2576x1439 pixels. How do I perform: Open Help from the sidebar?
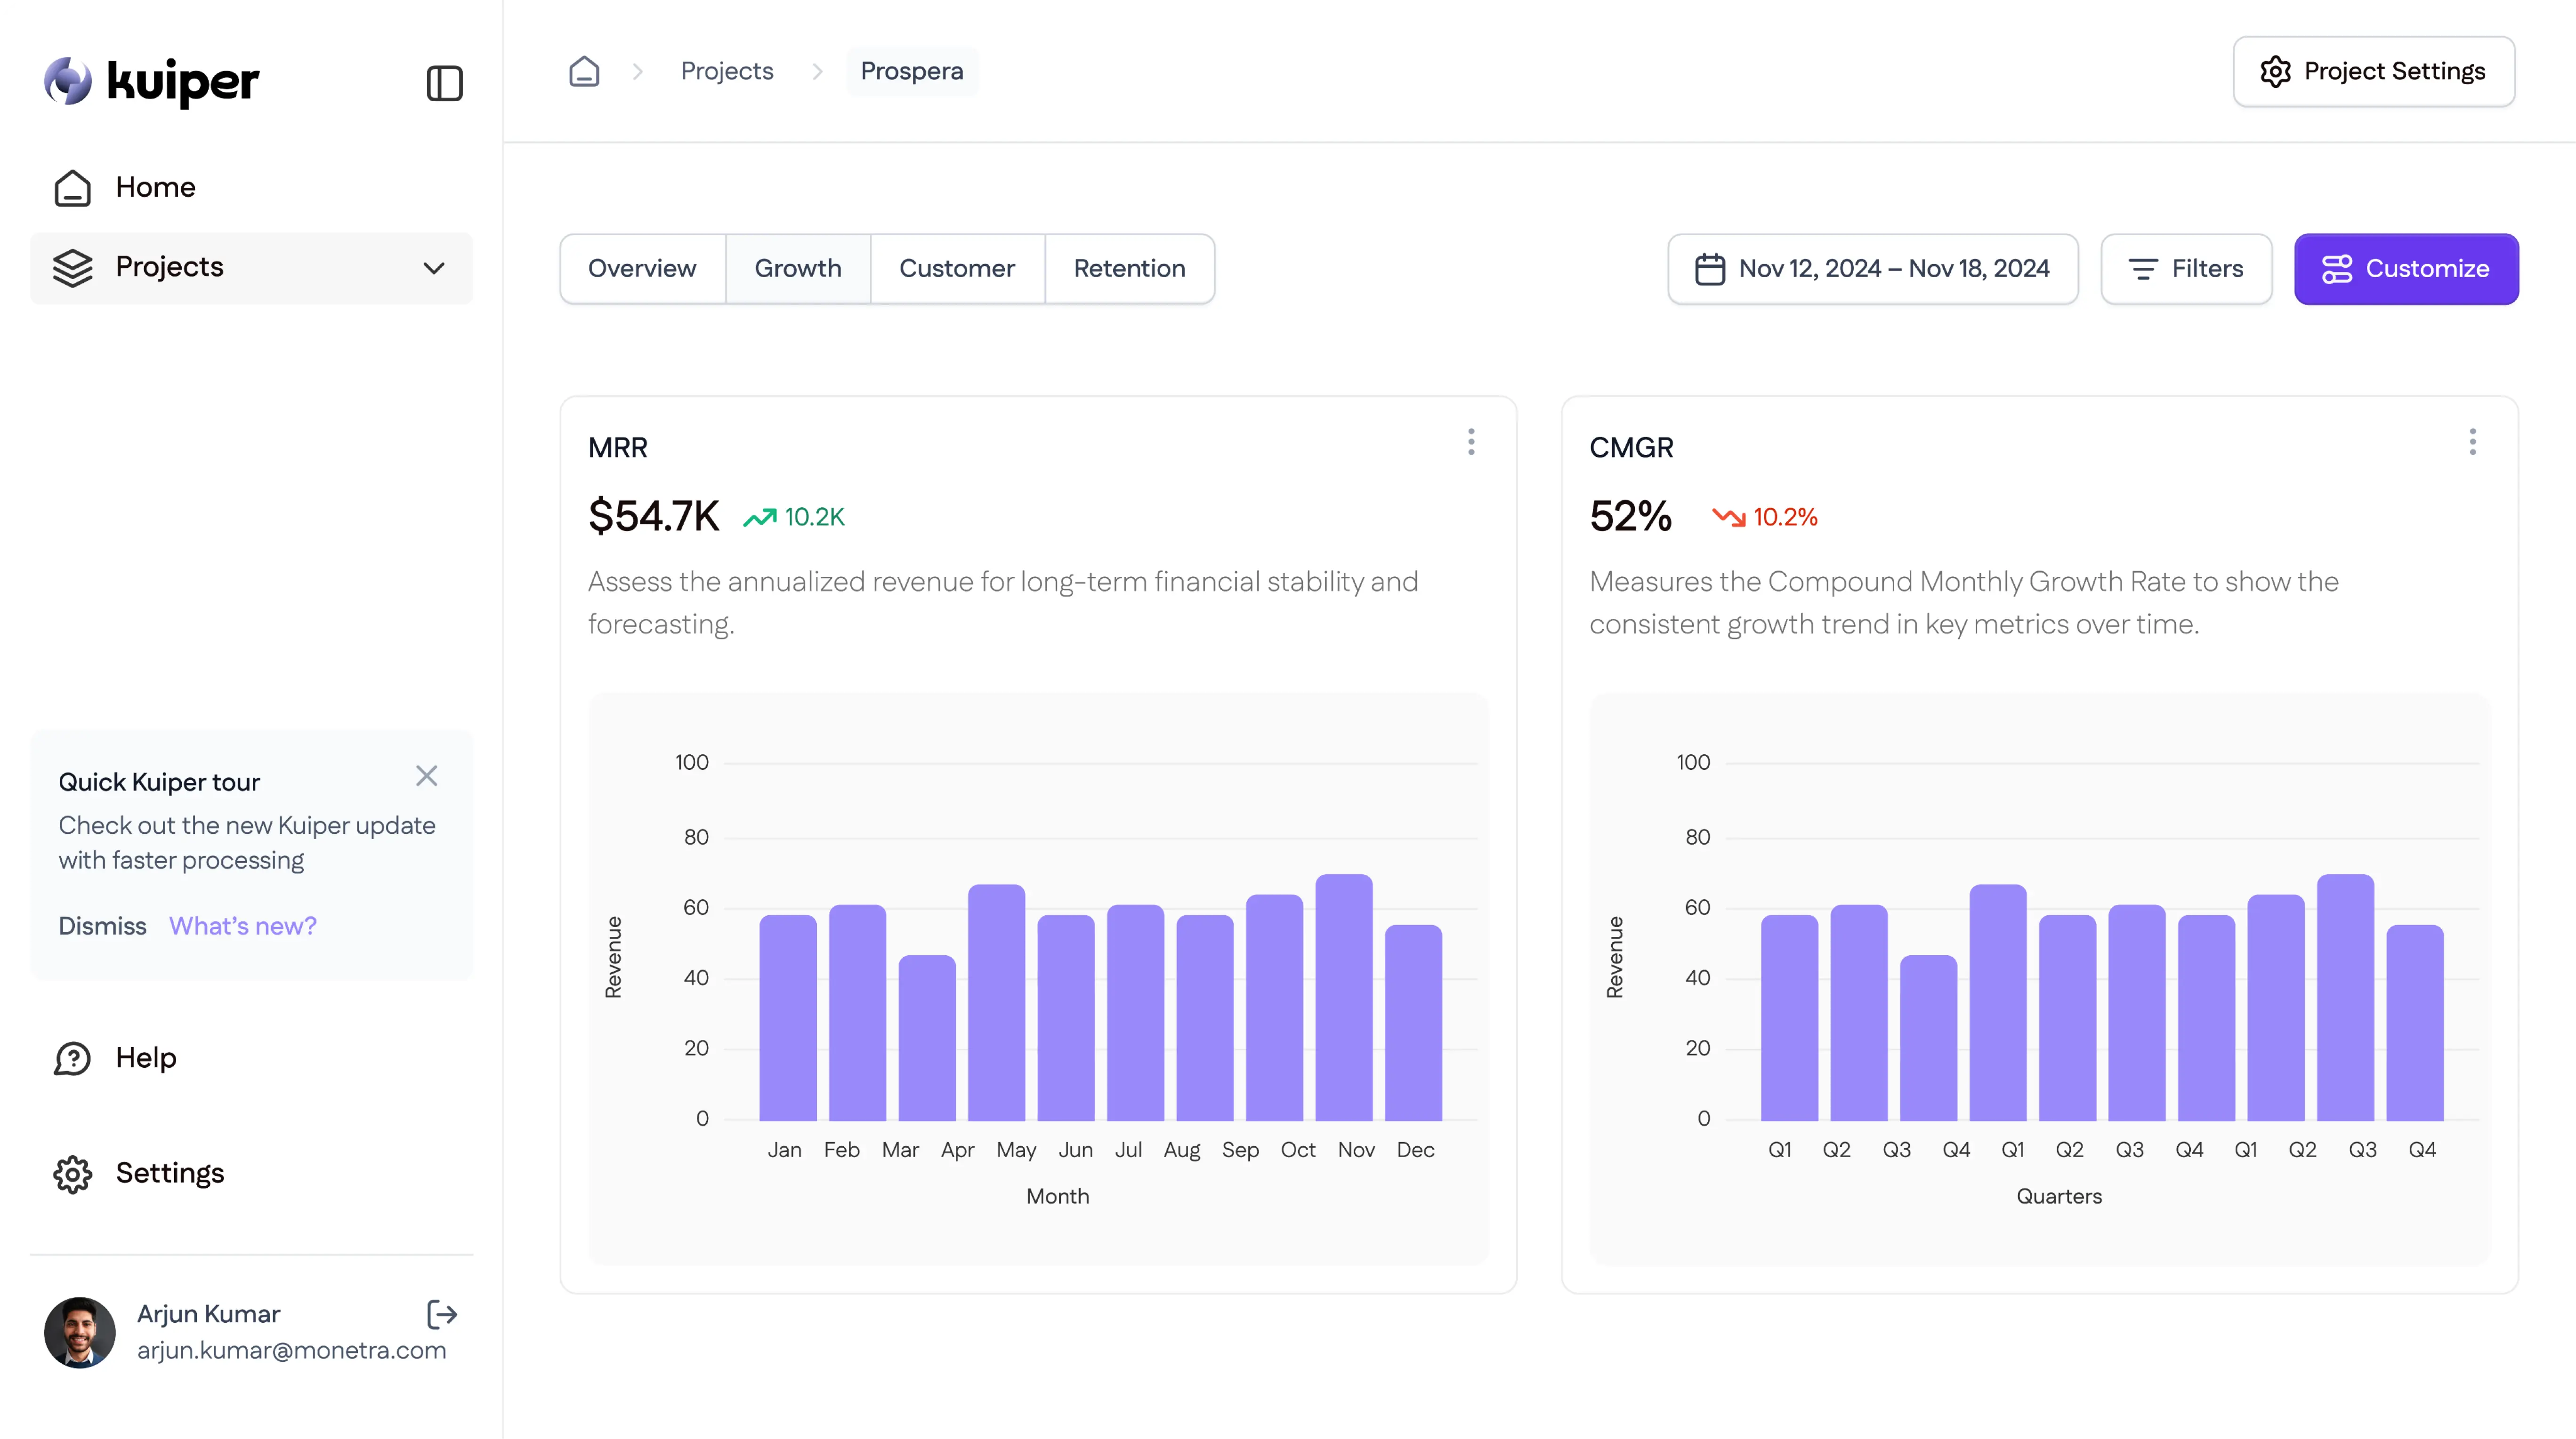pos(145,1057)
